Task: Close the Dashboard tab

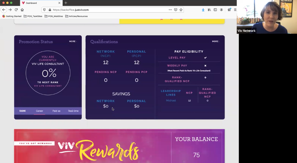Action: click(x=59, y=3)
